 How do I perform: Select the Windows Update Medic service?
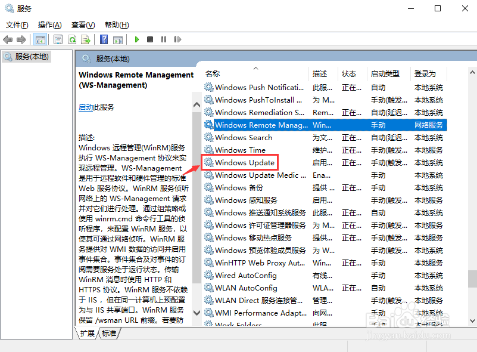(x=325, y=175)
